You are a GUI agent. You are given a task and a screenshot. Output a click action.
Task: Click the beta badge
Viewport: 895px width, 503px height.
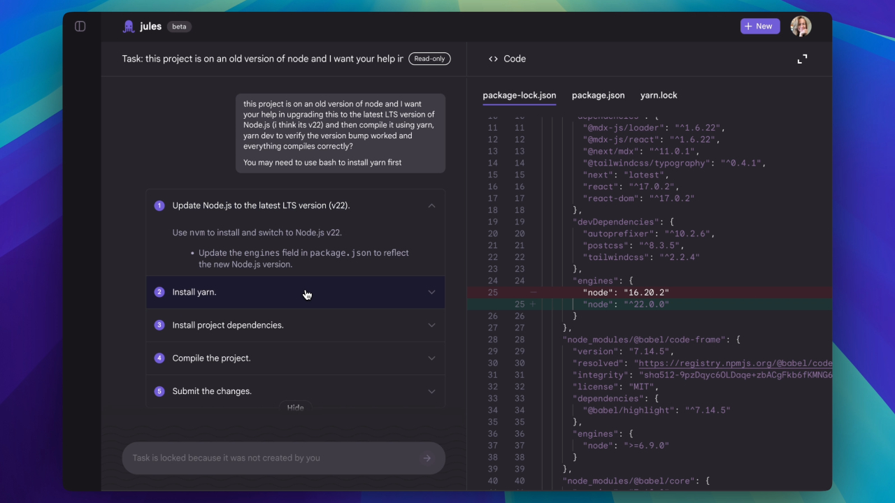[179, 27]
